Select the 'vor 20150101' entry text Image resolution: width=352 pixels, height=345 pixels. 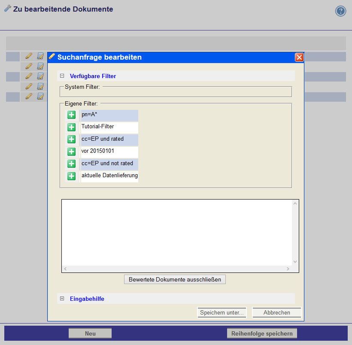coord(97,151)
